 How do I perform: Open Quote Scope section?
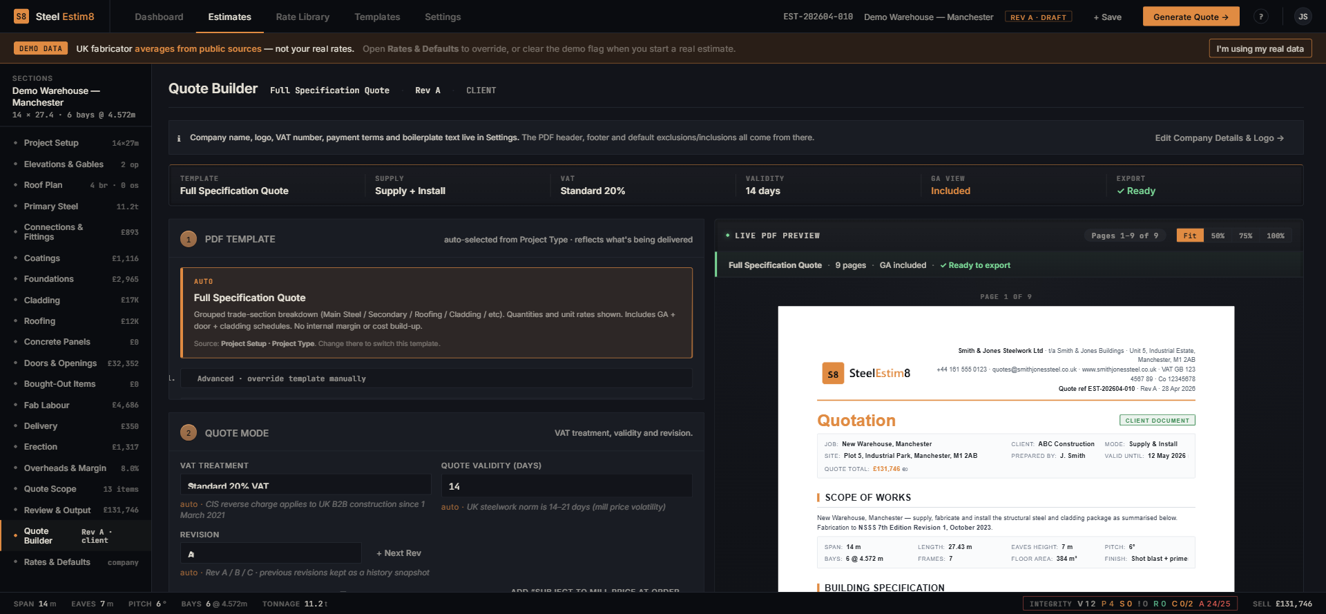[76, 489]
